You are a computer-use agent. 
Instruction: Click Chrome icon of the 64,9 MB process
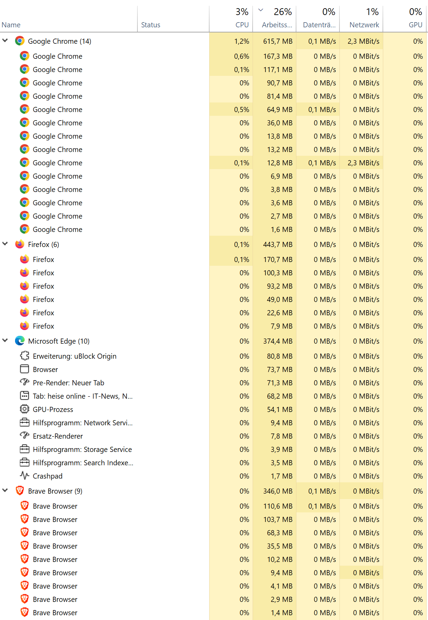point(25,109)
